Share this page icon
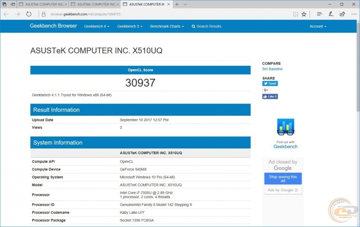This screenshot has width=360, height=227. (343, 14)
